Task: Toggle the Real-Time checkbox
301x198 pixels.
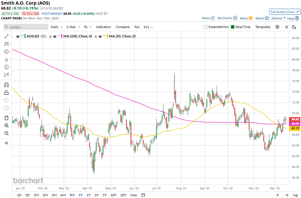Action: (233, 27)
